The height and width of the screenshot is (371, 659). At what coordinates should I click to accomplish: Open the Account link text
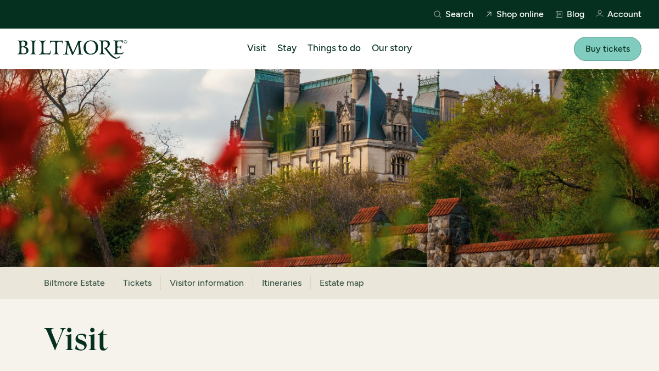point(624,14)
